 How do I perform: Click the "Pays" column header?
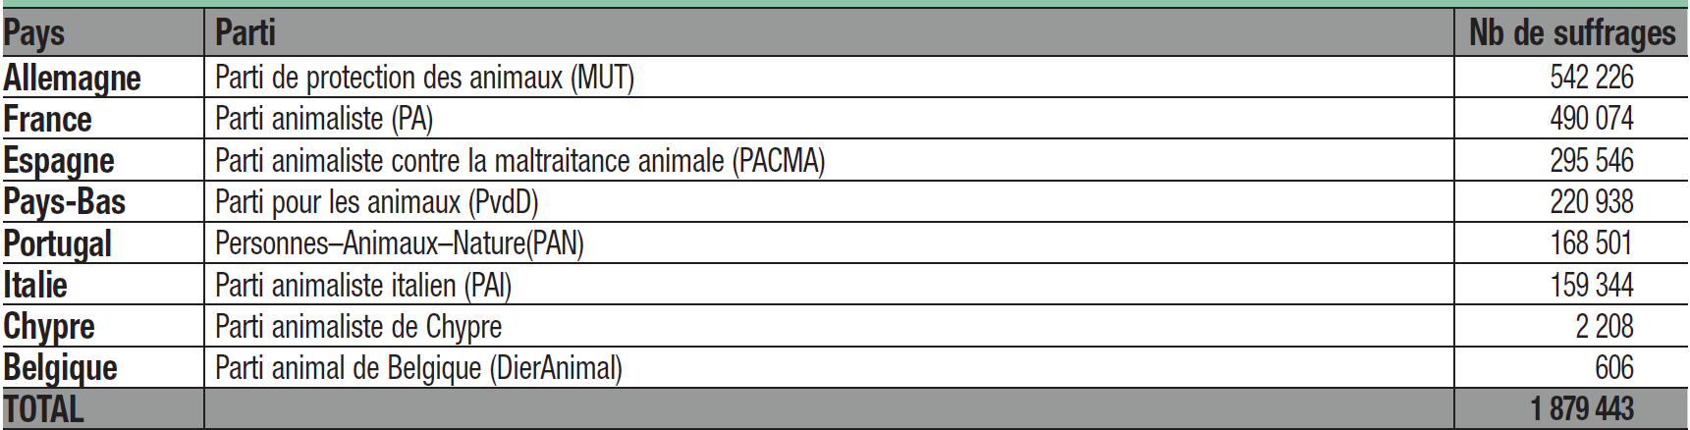34,32
